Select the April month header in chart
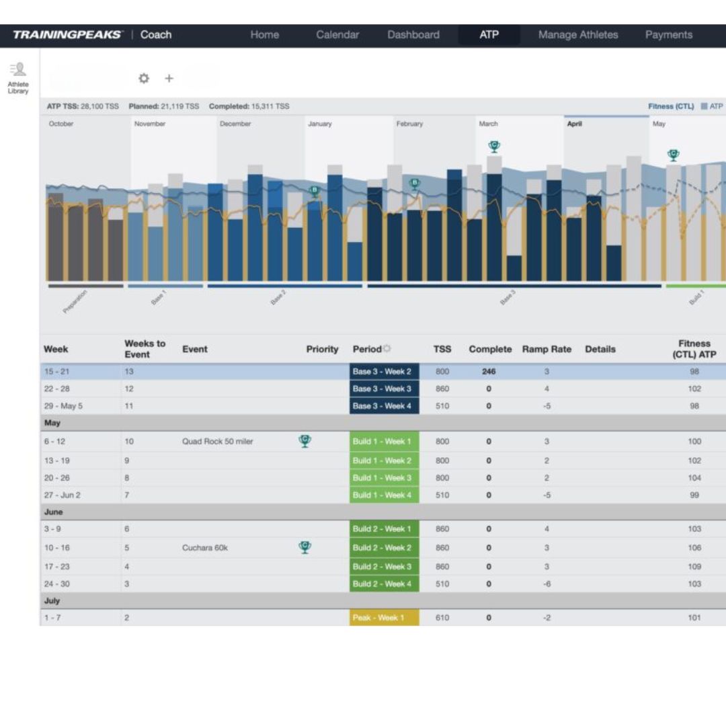The height and width of the screenshot is (726, 726). [x=575, y=124]
